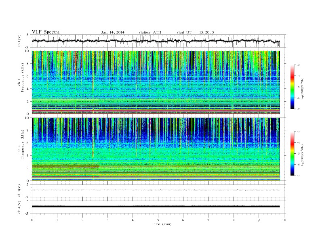Screen dimensions: 320x247
Task: Click the log(PSD) label beside ch.1 colorbar
Action: tap(302, 88)
